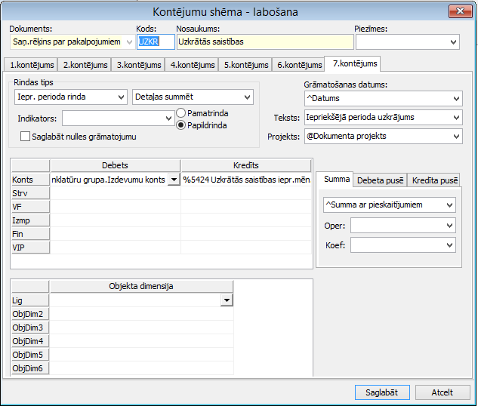Open the Kredīta pusē tab
The width and height of the screenshot is (478, 406).
click(434, 180)
